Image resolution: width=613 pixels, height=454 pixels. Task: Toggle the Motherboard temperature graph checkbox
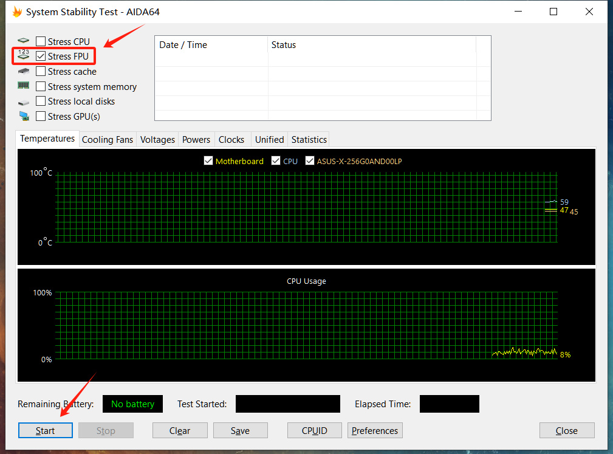pyautogui.click(x=208, y=160)
